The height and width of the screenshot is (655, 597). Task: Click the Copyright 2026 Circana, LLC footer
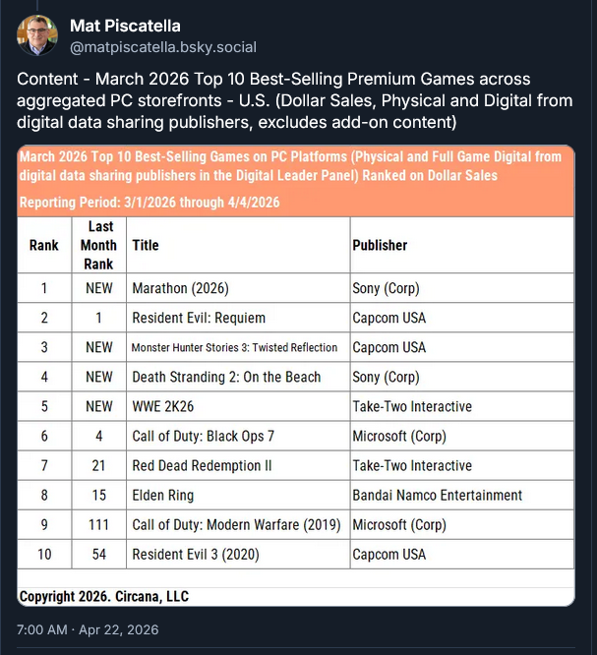pyautogui.click(x=104, y=597)
